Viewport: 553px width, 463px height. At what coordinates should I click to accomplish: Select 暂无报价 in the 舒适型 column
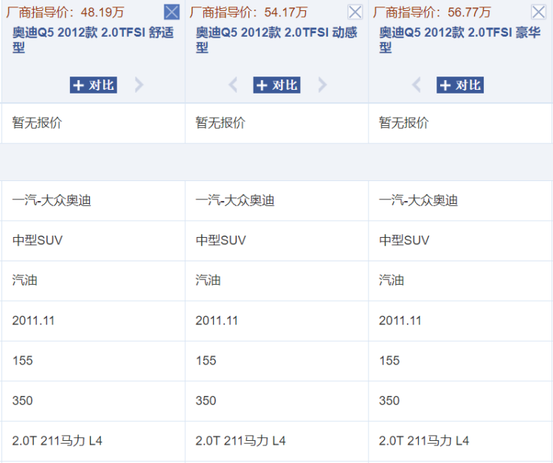tap(37, 123)
